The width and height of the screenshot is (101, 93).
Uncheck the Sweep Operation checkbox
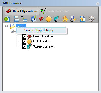(x=24, y=46)
